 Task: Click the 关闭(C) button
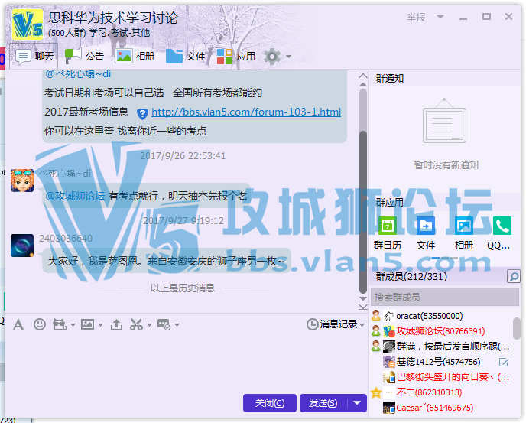(270, 403)
